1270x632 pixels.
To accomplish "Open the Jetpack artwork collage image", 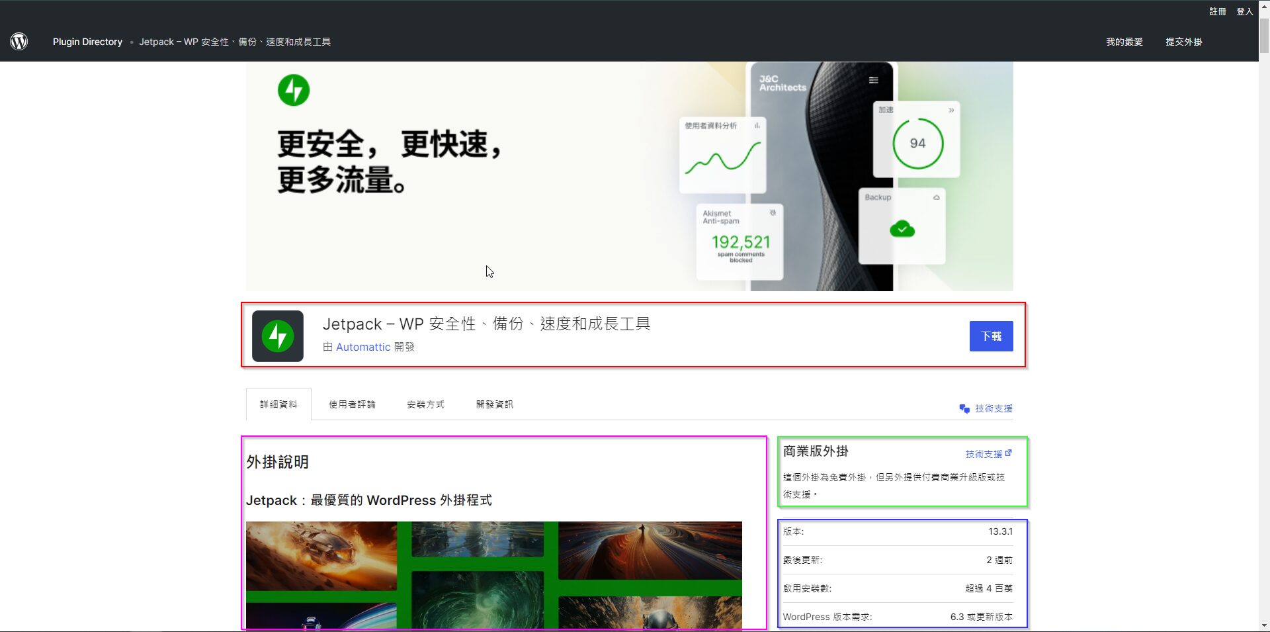I will [494, 575].
